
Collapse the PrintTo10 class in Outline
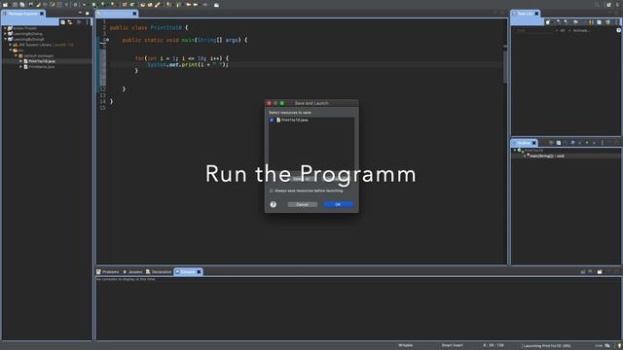[515, 151]
